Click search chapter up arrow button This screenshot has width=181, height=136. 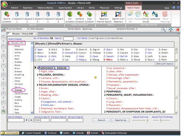31,120
